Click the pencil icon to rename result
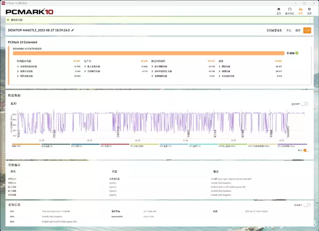Screen dimensions: 319x231 [73, 30]
